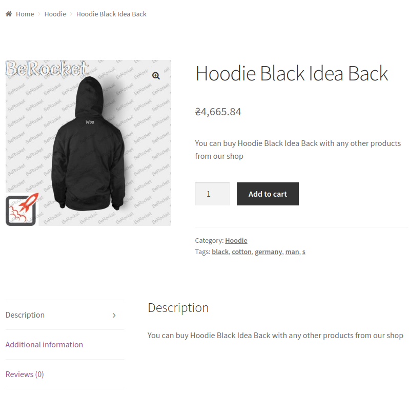The height and width of the screenshot is (397, 409).
Task: Go to Home breadcrumb link
Action: point(25,14)
